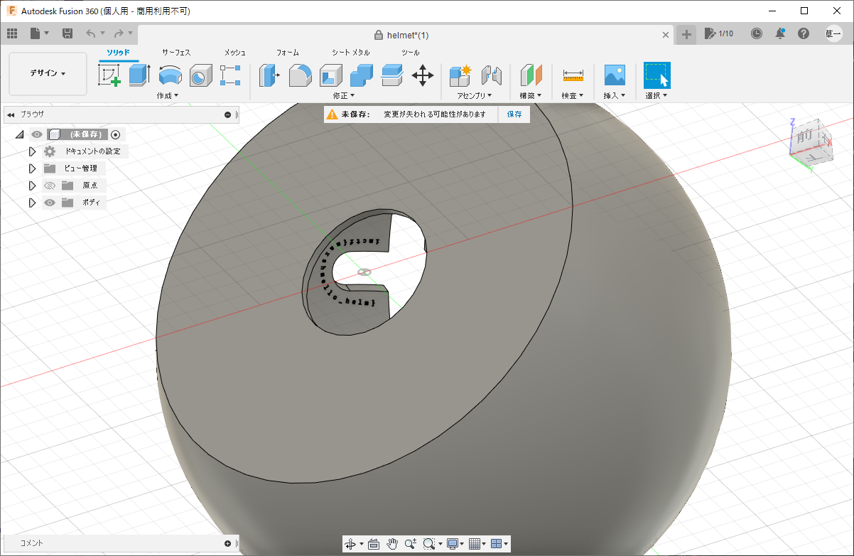The height and width of the screenshot is (556, 854).
Task: Open the job status clock icon
Action: (x=757, y=33)
